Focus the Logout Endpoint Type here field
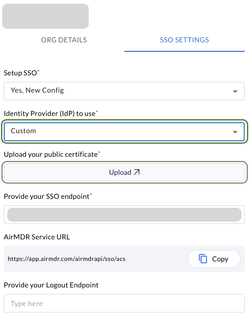 pos(124,303)
